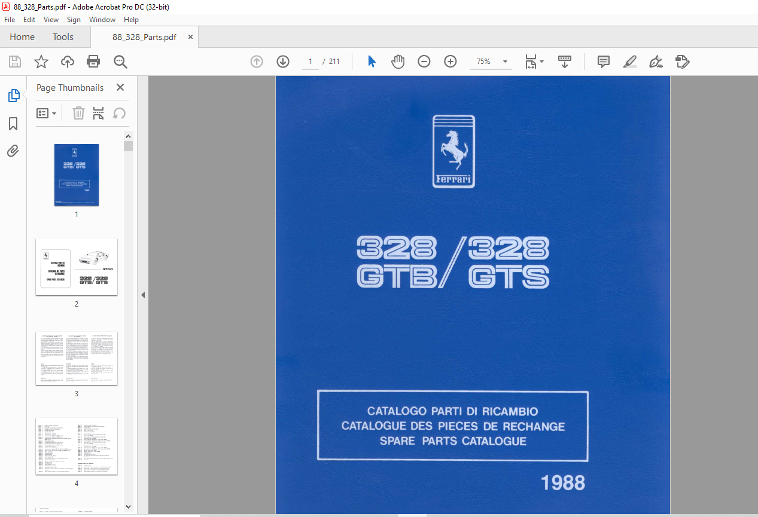Open the Sign menu
Image resolution: width=758 pixels, height=517 pixels.
tap(74, 19)
